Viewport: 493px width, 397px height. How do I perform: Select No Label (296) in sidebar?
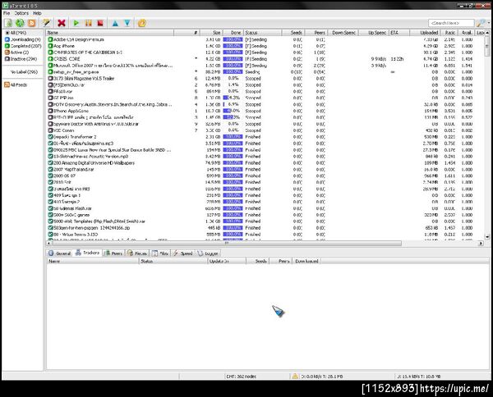click(24, 72)
